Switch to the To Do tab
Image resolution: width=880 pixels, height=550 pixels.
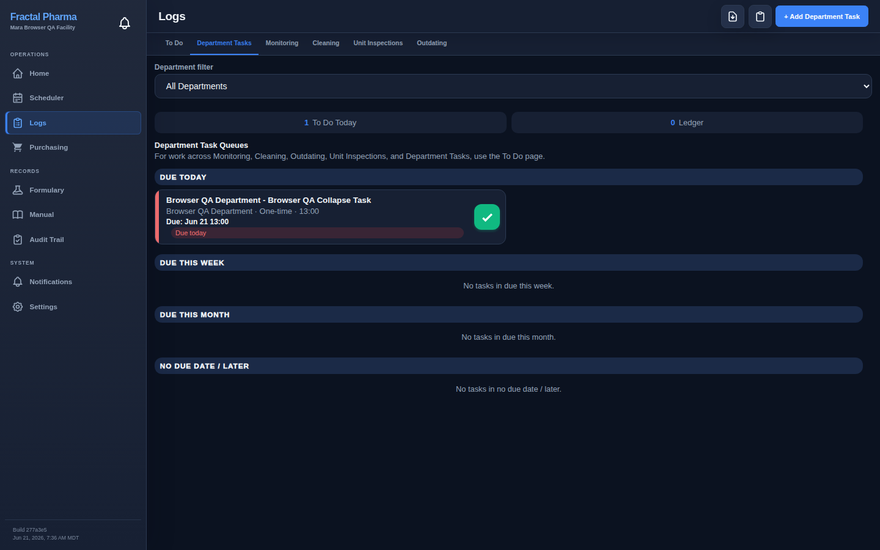(x=174, y=43)
